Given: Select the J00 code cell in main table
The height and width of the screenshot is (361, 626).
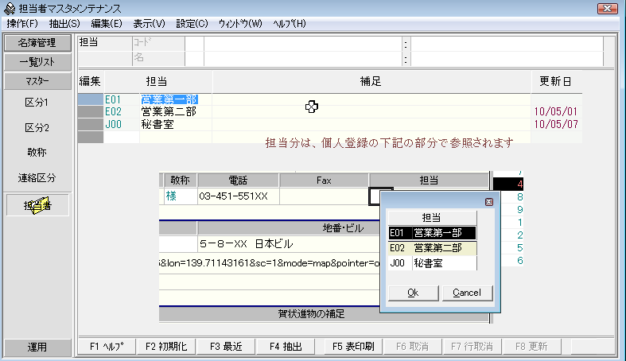Looking at the screenshot, I should pos(121,125).
